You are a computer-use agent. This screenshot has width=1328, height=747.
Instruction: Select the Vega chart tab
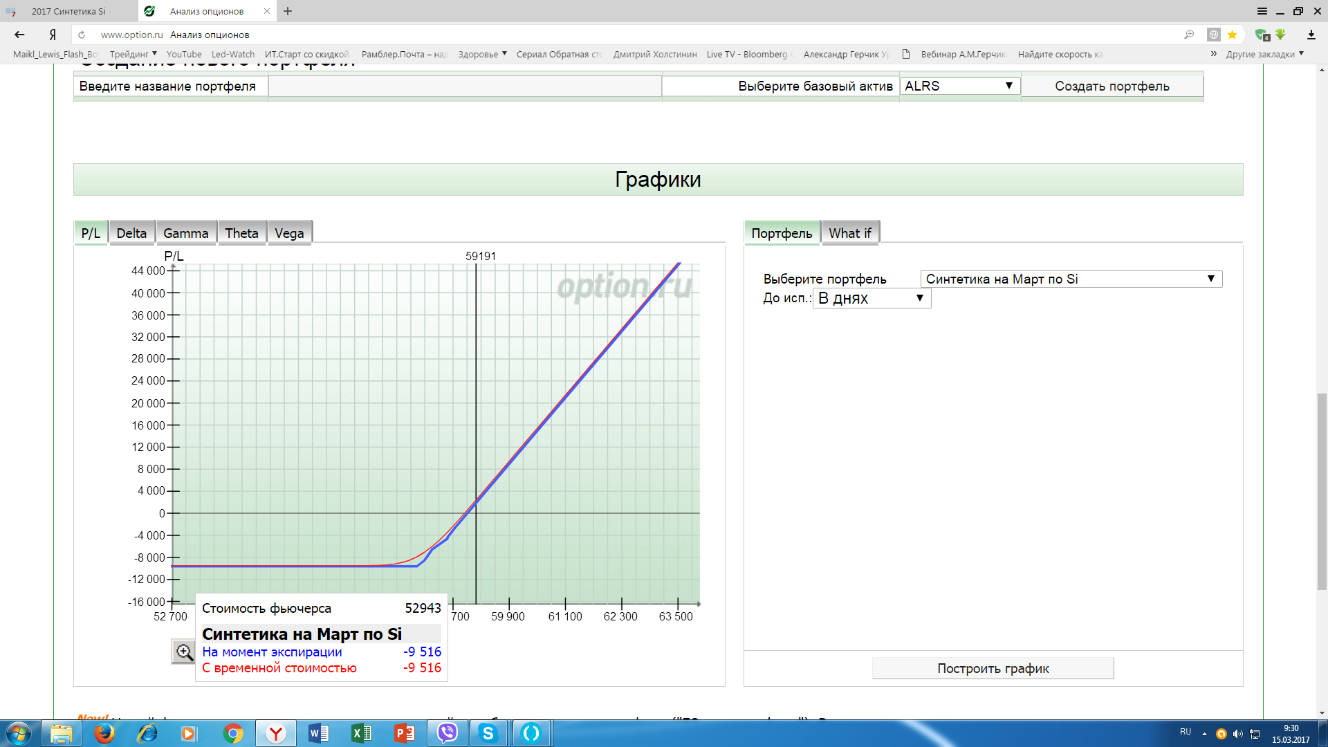click(289, 233)
